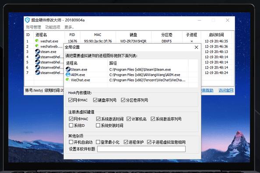Viewport: 260px width, 173px height.
Task: Uncheck 分区卷序列号 checkbox
Action: click(123, 100)
